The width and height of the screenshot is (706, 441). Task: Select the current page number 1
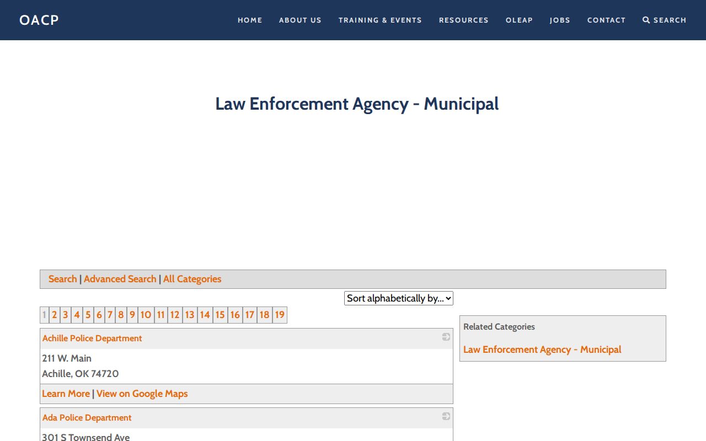tap(44, 315)
